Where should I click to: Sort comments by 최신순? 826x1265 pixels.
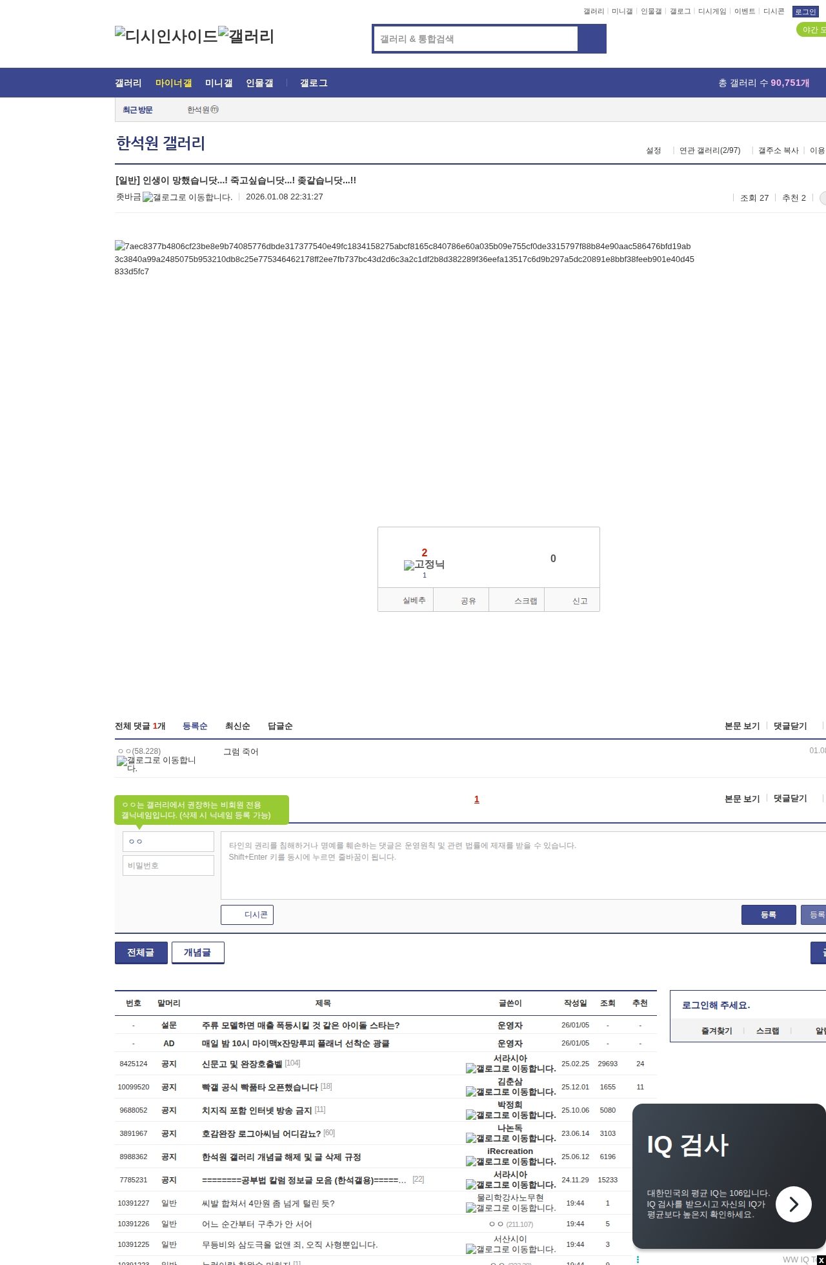click(x=237, y=726)
